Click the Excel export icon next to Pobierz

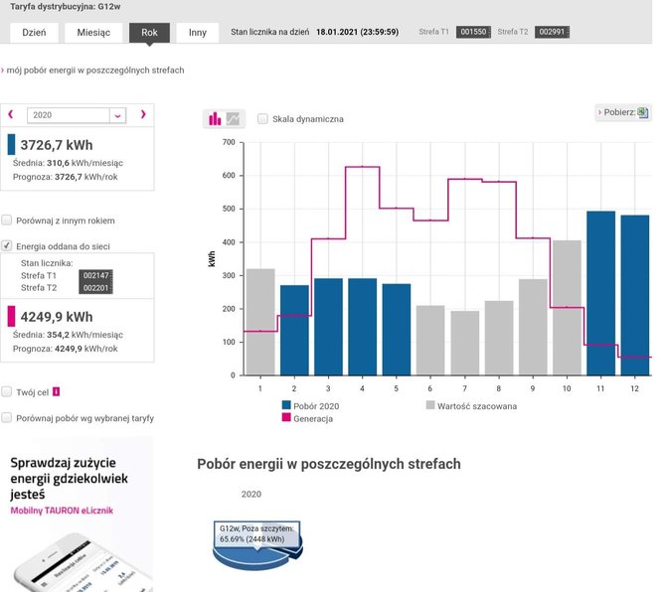coord(642,112)
